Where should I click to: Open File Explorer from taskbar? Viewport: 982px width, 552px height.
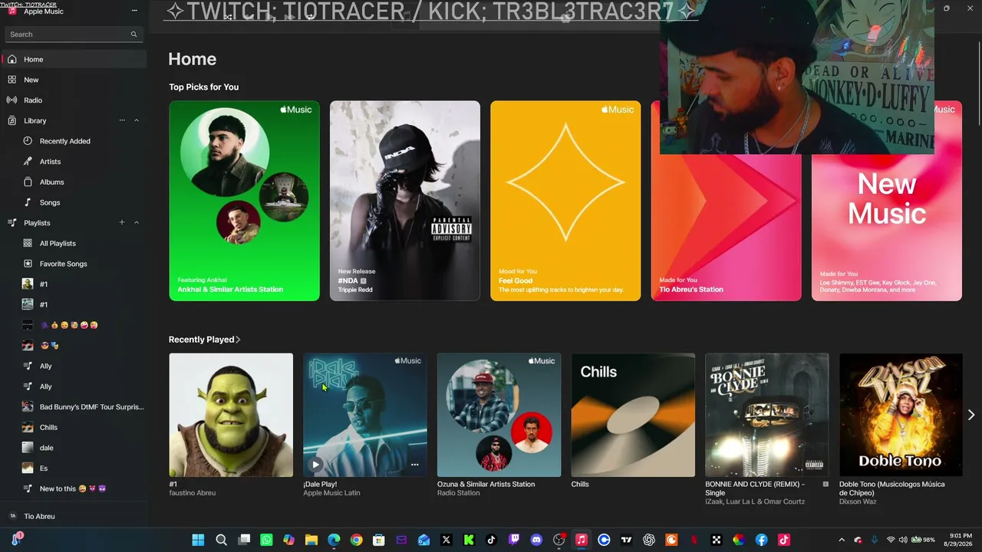(x=311, y=540)
